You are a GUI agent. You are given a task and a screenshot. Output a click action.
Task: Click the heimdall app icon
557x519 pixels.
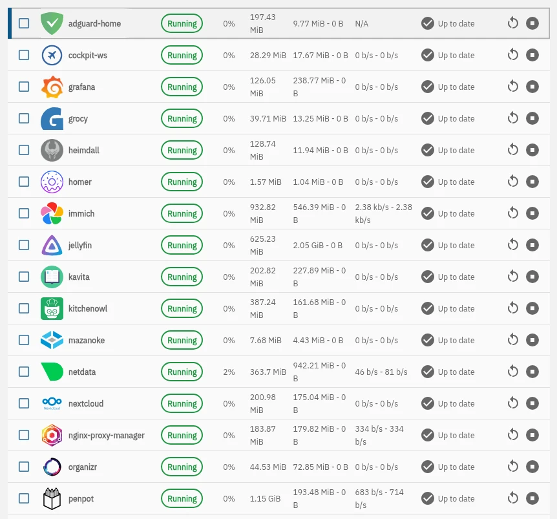click(52, 150)
